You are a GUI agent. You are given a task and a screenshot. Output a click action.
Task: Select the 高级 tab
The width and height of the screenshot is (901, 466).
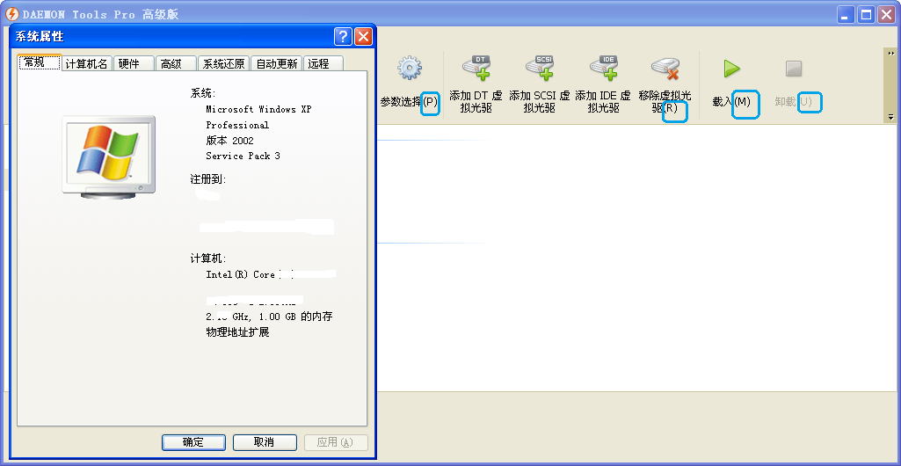coord(172,63)
